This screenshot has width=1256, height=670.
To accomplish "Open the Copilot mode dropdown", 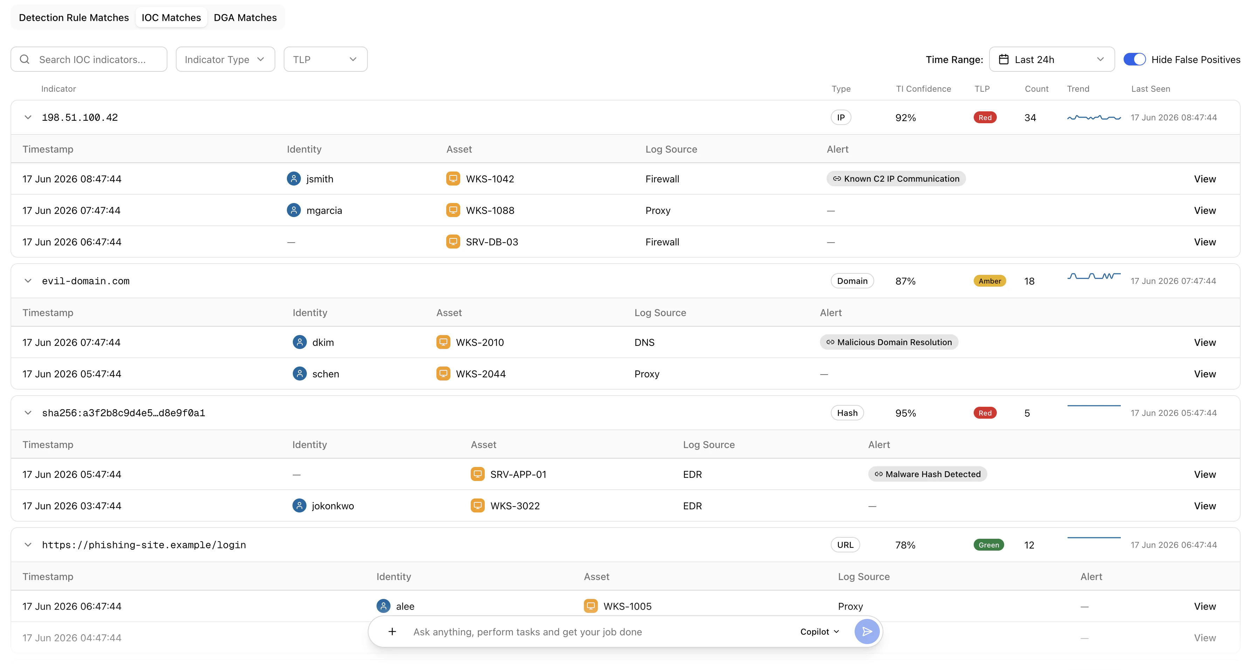I will [x=820, y=631].
